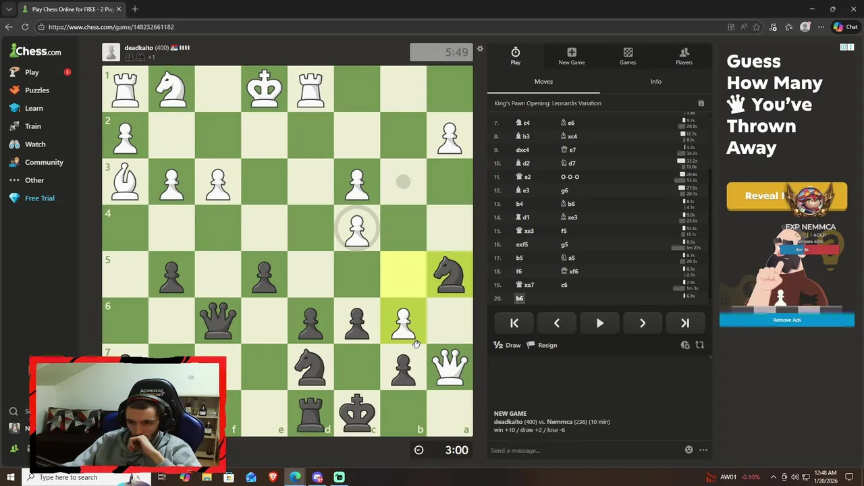The width and height of the screenshot is (864, 486).
Task: Open the Games tab
Action: click(628, 57)
